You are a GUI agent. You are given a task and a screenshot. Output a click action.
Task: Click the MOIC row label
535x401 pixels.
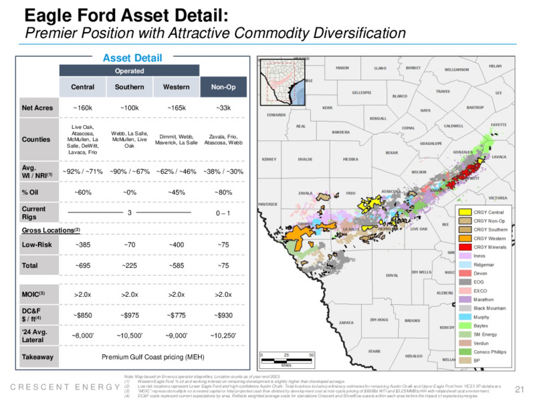point(39,294)
